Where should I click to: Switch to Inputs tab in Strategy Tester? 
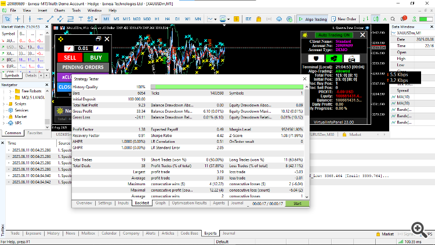[123, 203]
